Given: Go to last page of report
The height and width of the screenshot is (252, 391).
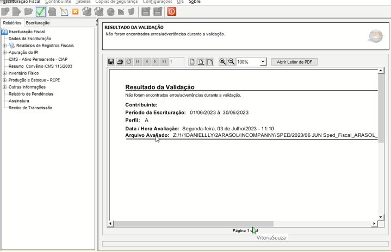Looking at the screenshot, I should (164, 61).
